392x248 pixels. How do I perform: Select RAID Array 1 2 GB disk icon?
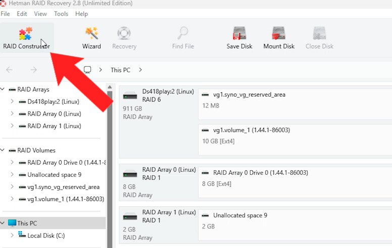pyautogui.click(x=130, y=217)
